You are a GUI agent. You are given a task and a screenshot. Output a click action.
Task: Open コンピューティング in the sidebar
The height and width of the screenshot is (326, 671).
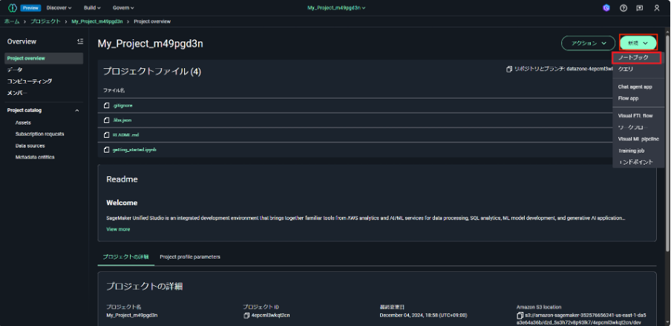pyautogui.click(x=30, y=81)
